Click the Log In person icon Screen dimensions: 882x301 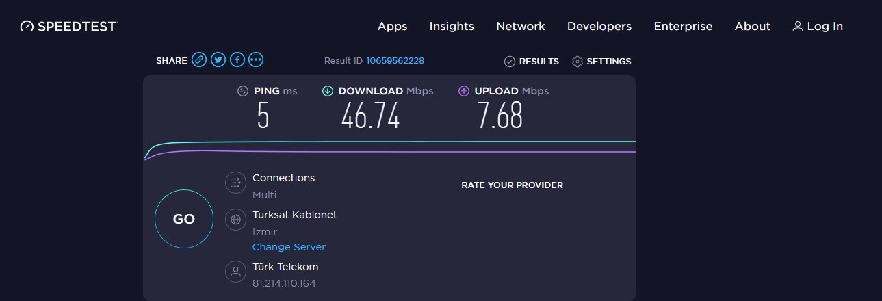click(x=797, y=26)
